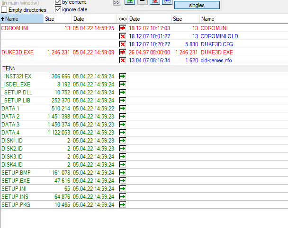Screen dimensions: 288x228
Task: Select the file name DUKE3D.CFG
Action: [217, 44]
